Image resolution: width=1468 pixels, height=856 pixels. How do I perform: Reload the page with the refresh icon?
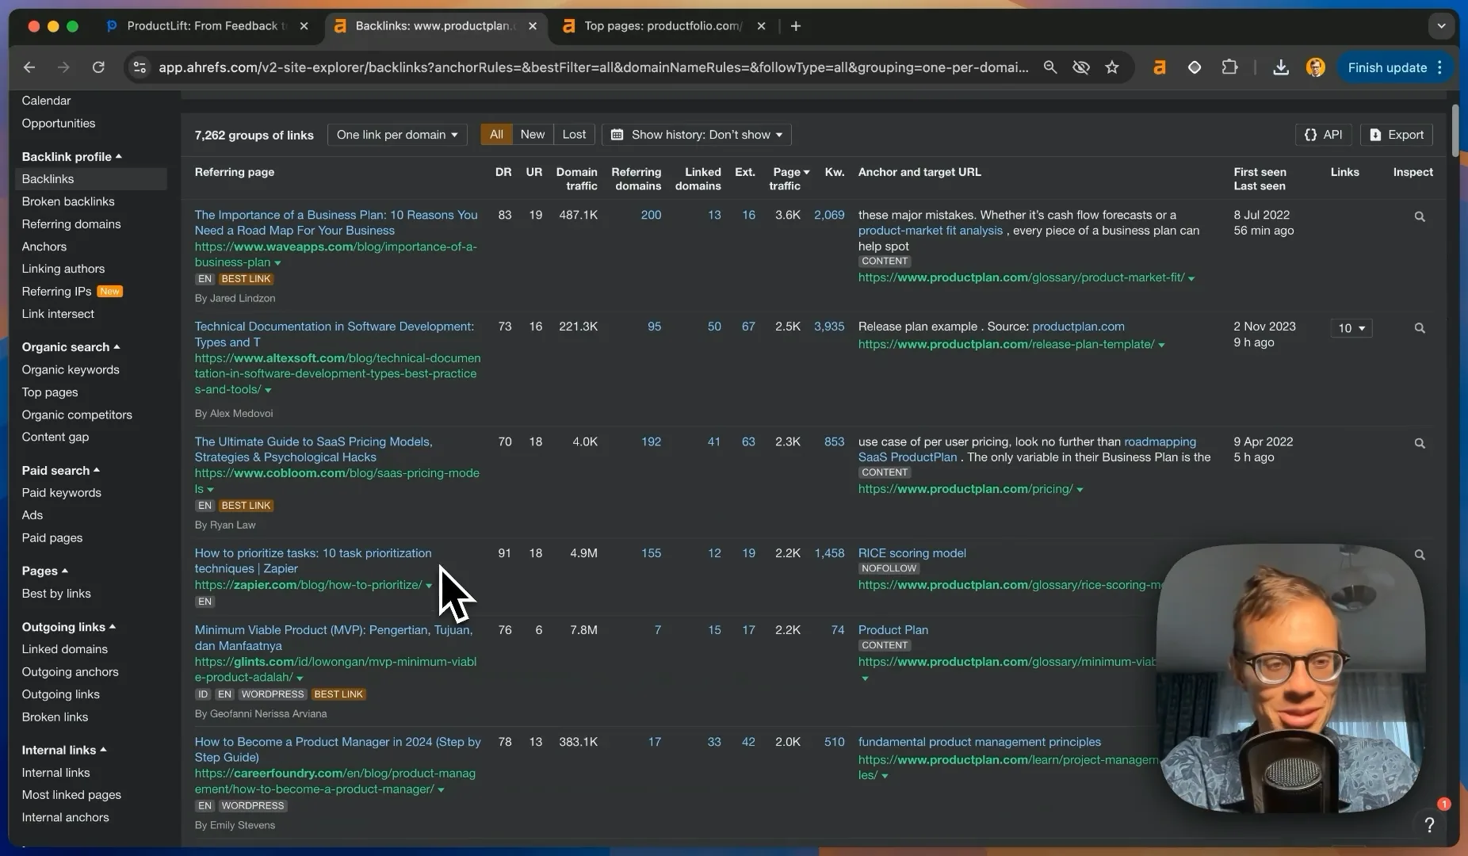[x=98, y=67]
